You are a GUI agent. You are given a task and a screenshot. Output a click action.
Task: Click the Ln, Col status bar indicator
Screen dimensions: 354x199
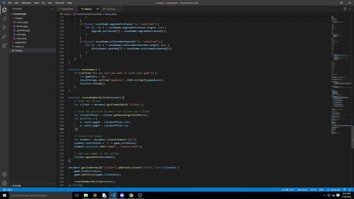coord(288,190)
